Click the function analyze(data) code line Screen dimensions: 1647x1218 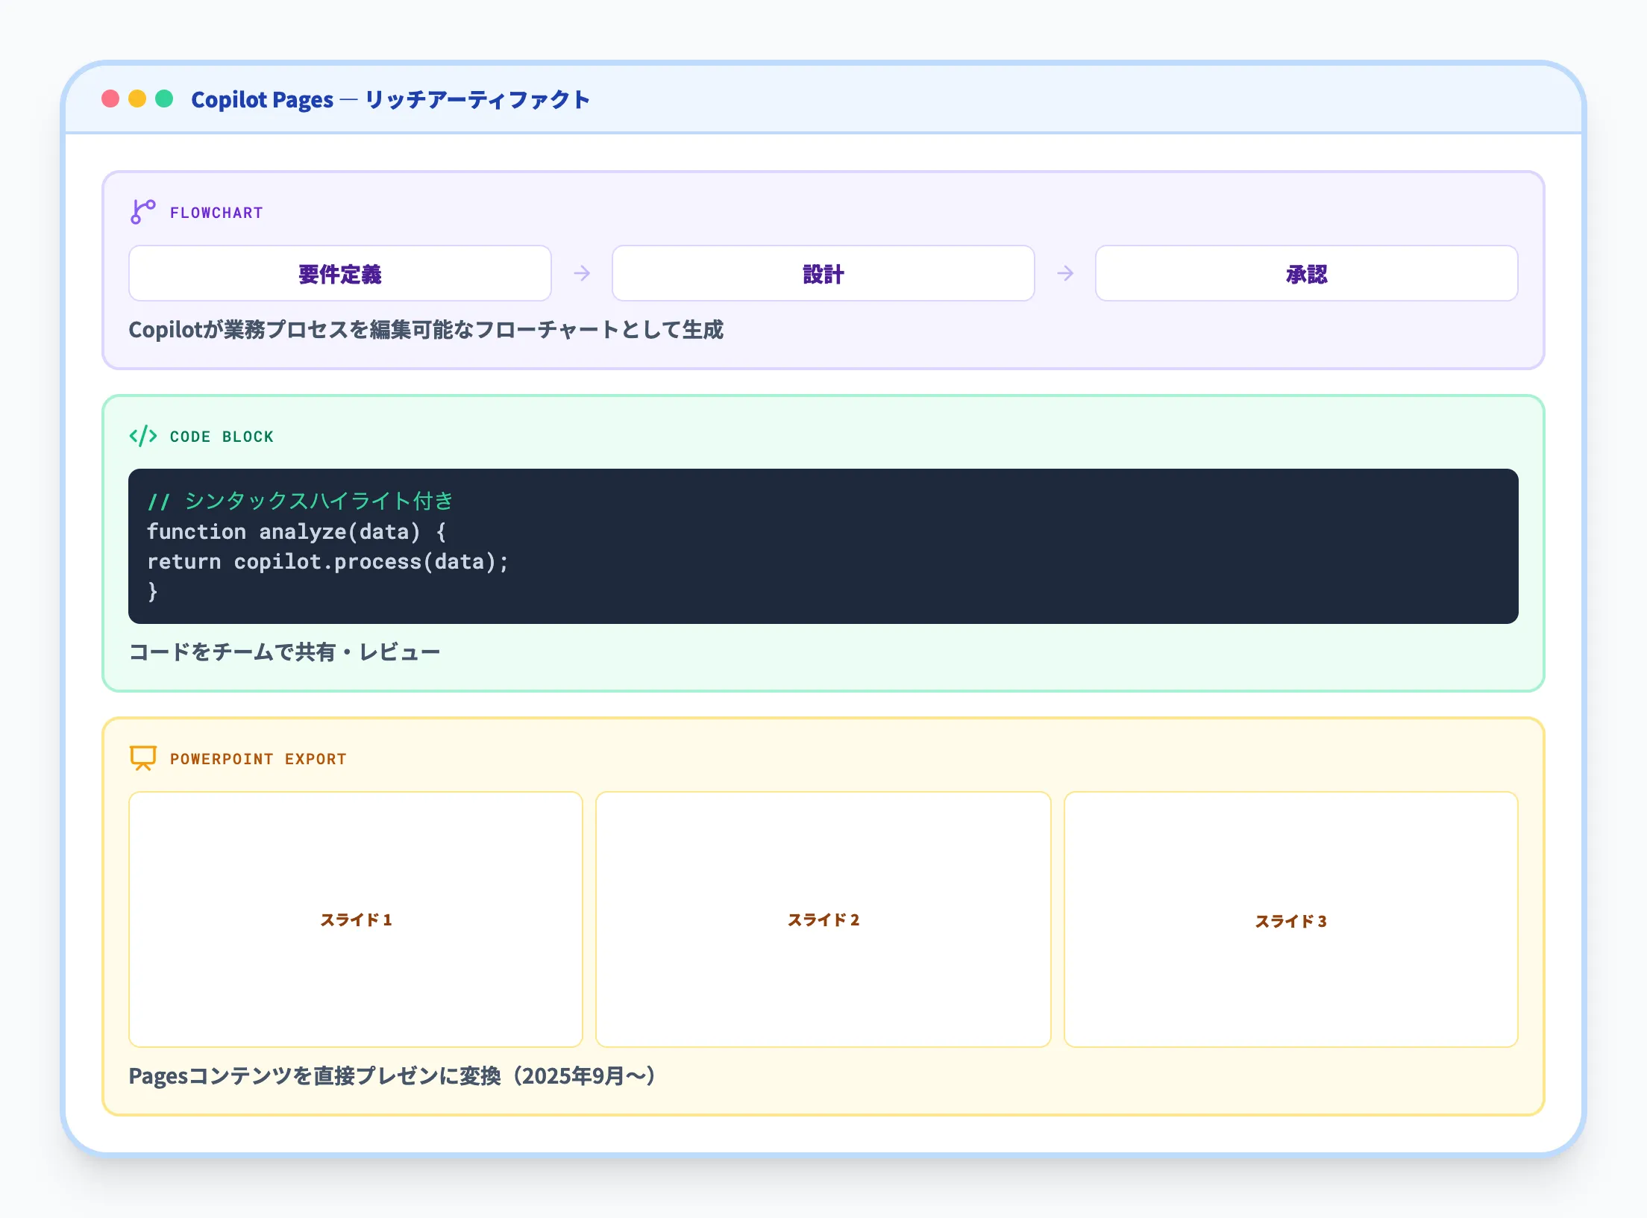pyautogui.click(x=296, y=531)
